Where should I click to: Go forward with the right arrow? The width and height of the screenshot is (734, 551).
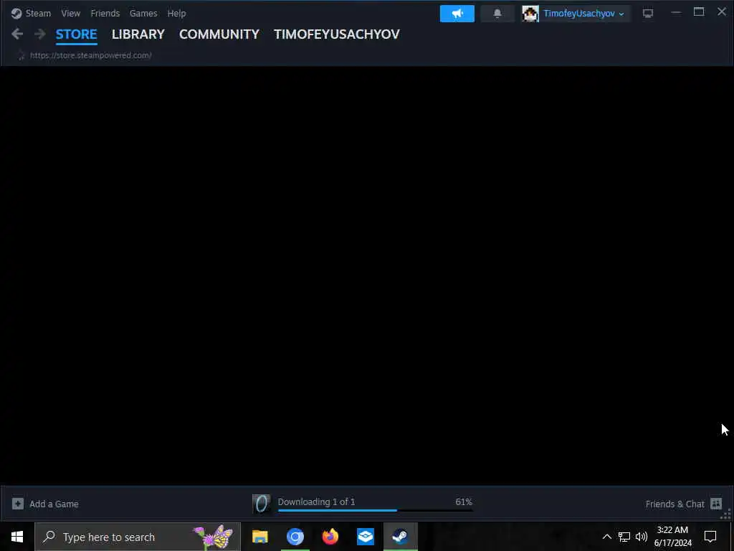coord(40,34)
